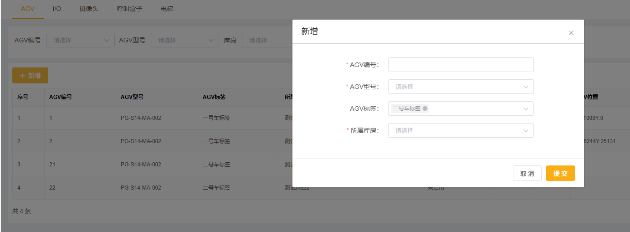Expand the AGV标签 multi-select dropdown arrow

point(526,108)
